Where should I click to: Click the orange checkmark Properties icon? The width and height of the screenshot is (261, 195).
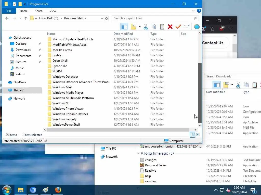click(x=178, y=27)
